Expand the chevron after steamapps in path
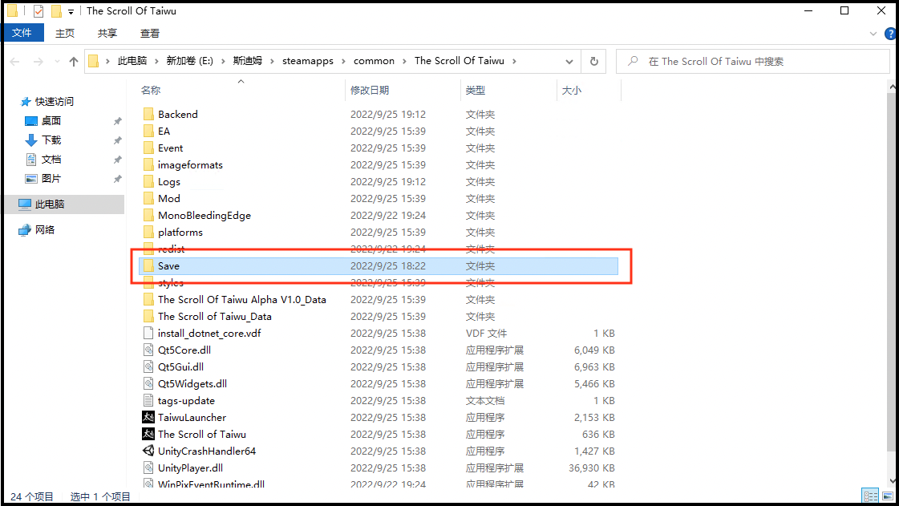 pos(343,61)
